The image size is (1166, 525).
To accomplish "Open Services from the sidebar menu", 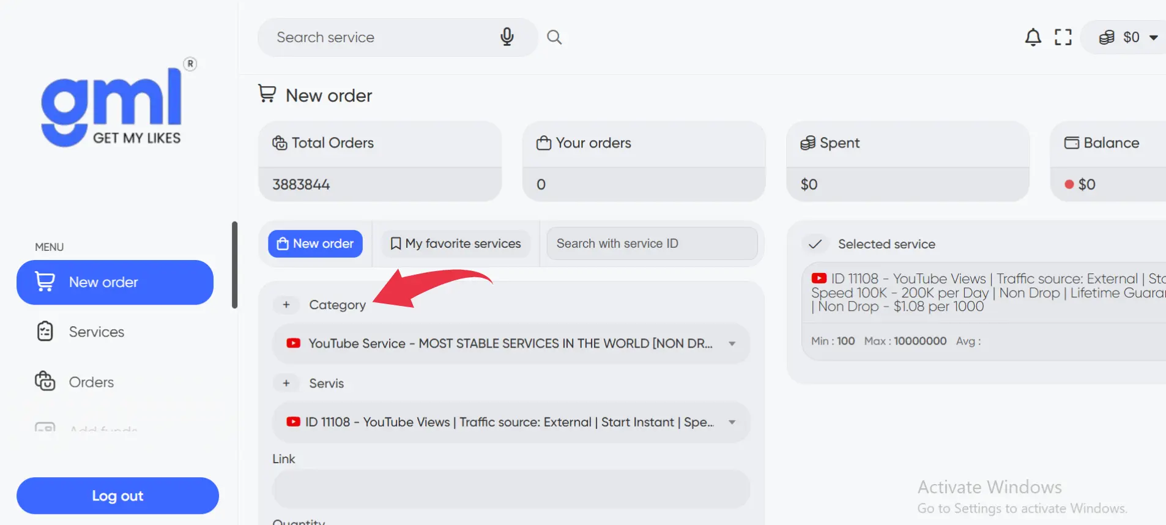I will [x=96, y=332].
